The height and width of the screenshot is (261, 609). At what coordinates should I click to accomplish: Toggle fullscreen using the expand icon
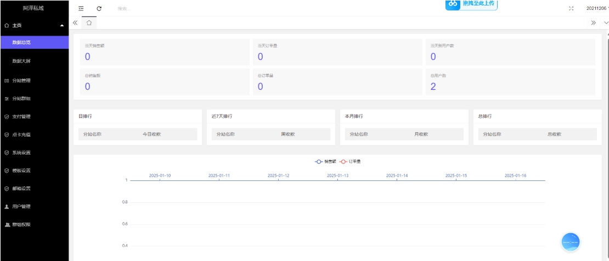[x=571, y=9]
